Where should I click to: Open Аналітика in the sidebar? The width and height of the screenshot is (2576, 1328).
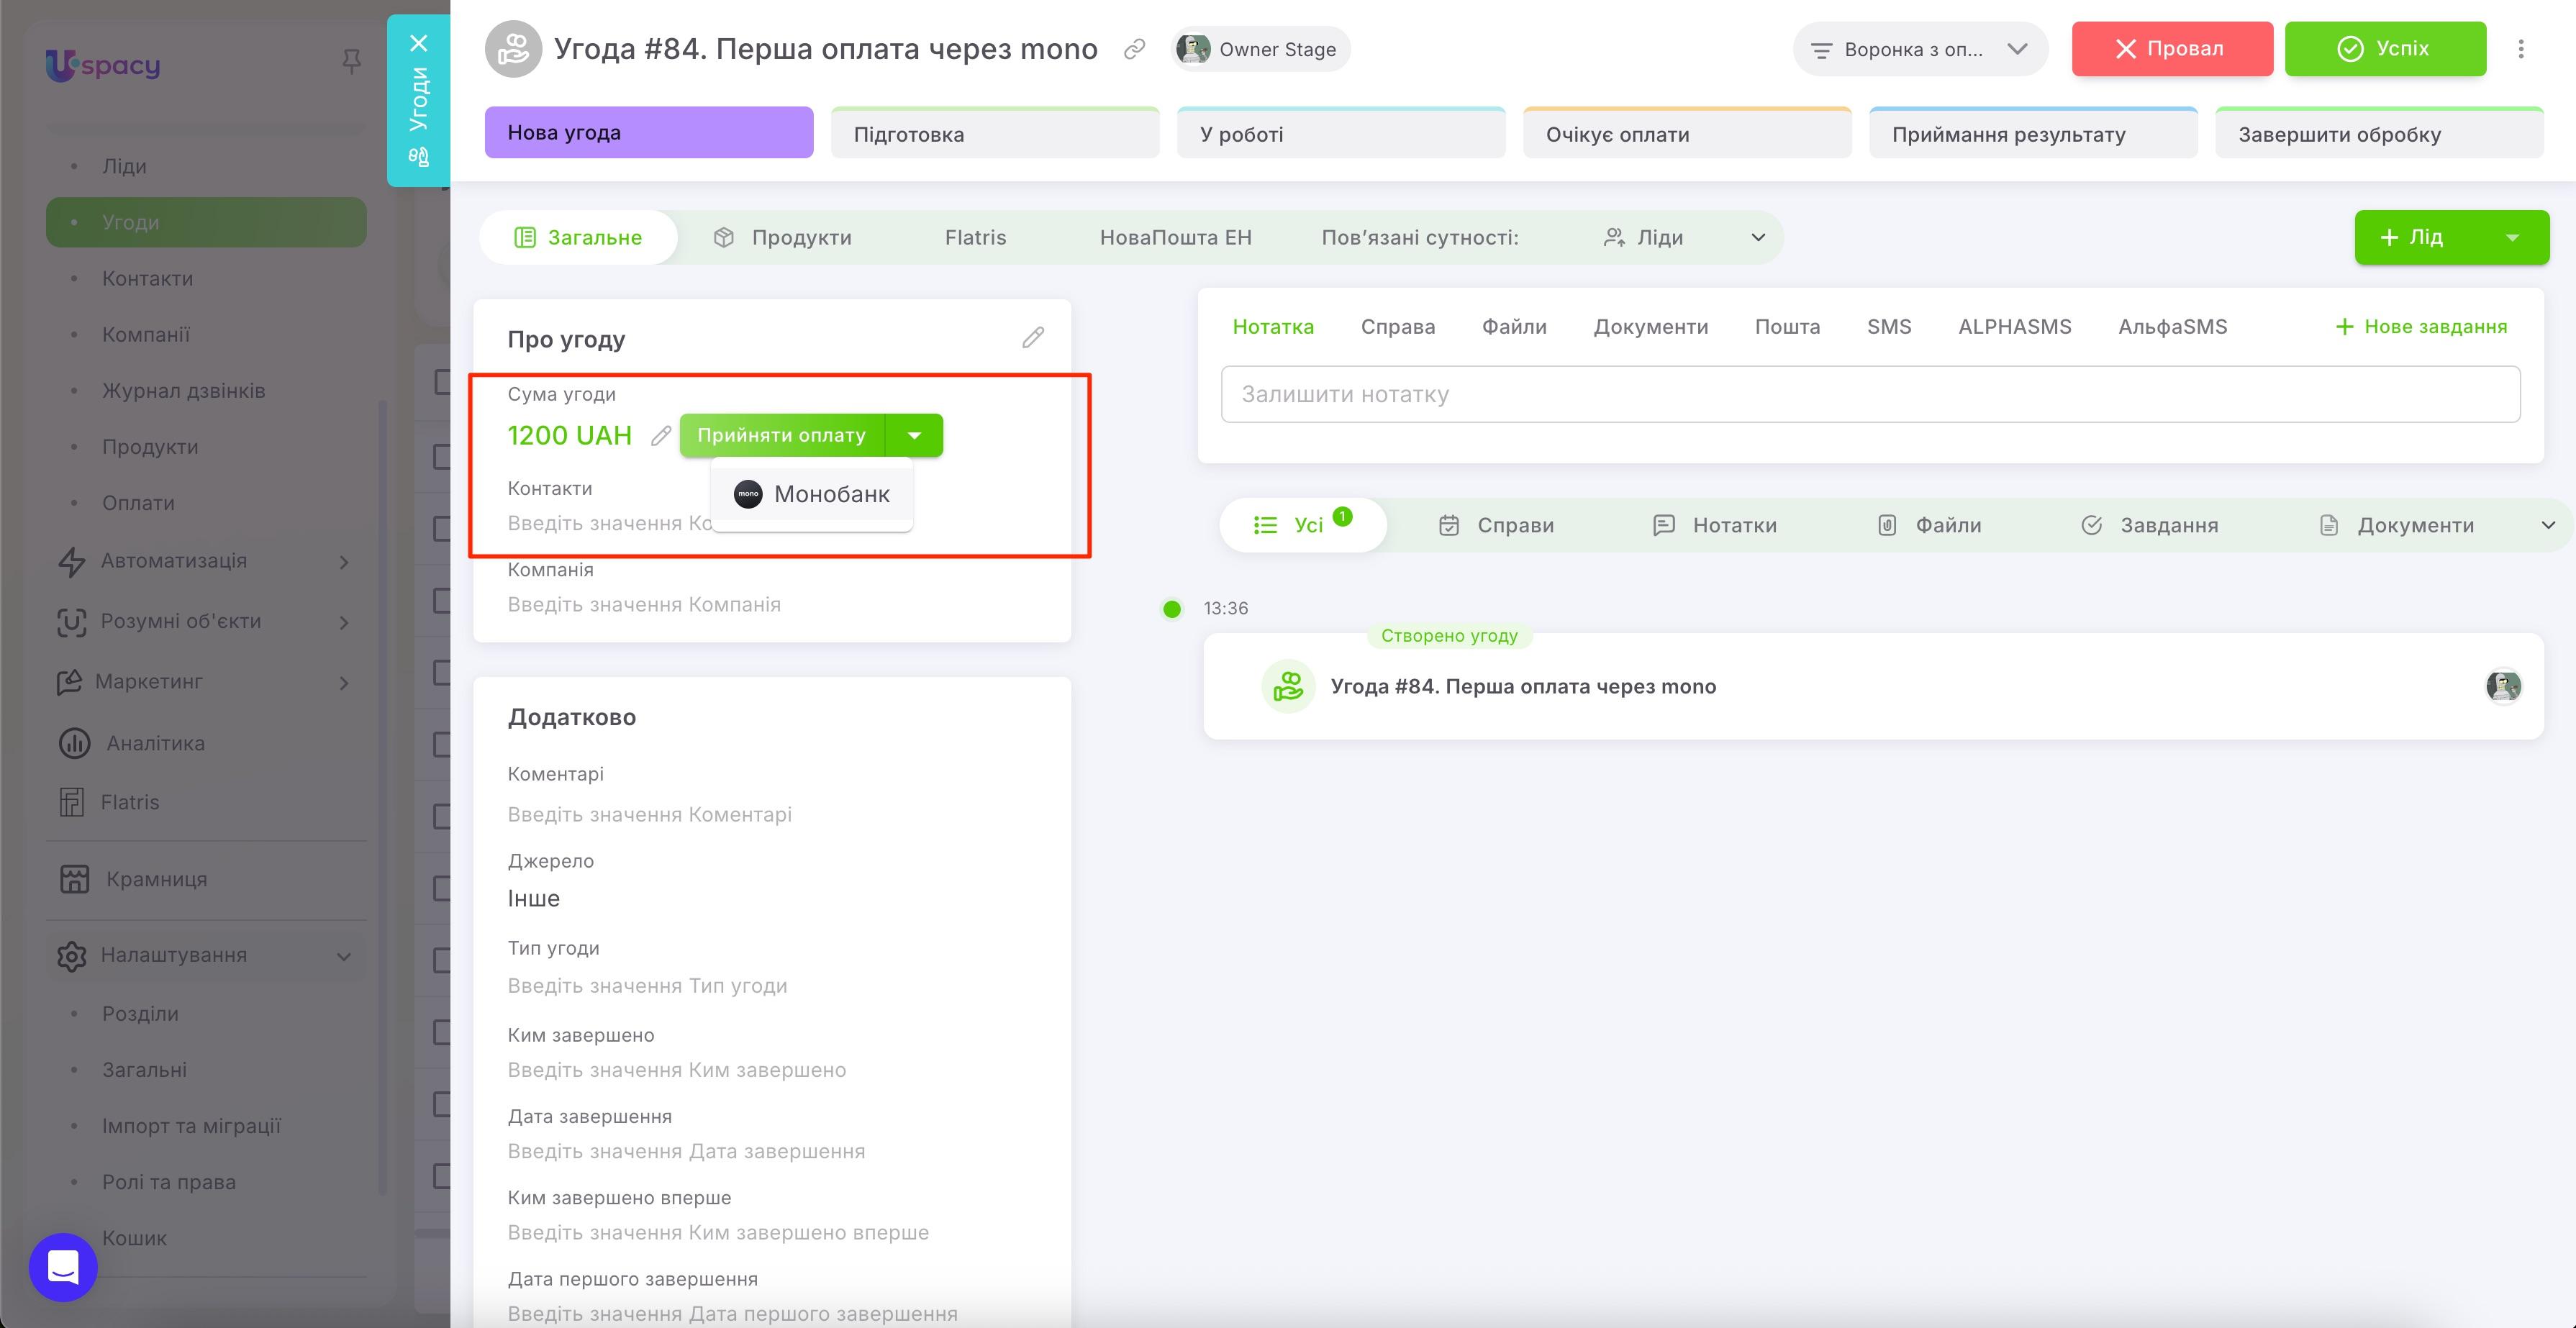point(155,743)
